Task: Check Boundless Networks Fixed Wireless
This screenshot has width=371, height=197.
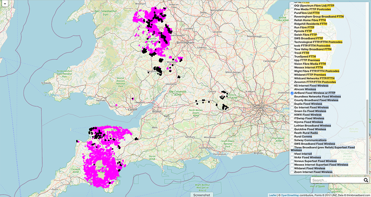Action: [x=292, y=97]
